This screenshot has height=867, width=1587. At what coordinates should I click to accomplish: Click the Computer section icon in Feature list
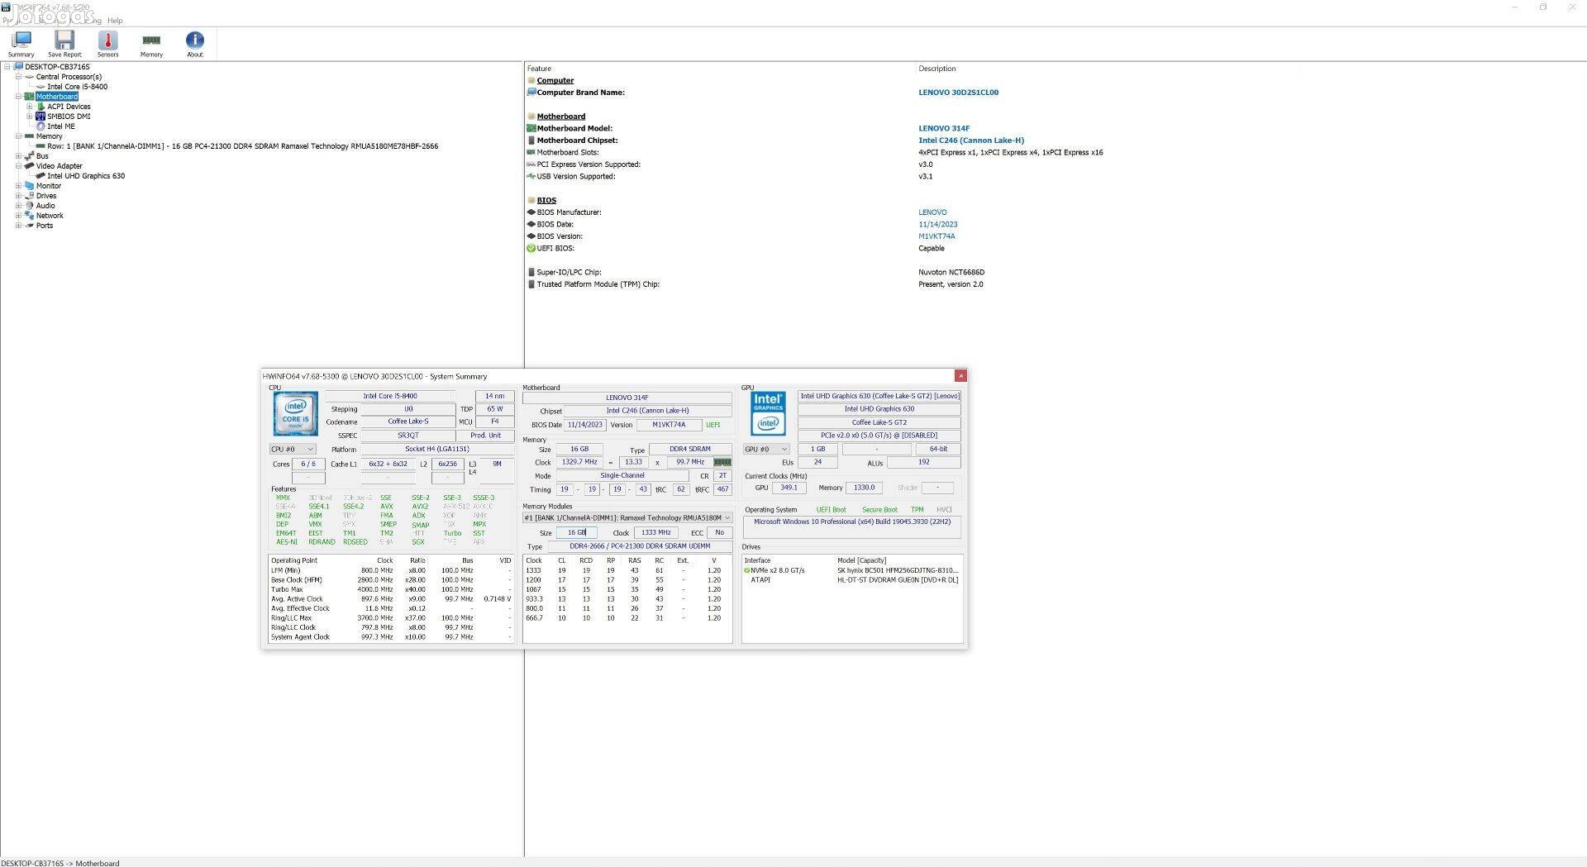tap(531, 81)
